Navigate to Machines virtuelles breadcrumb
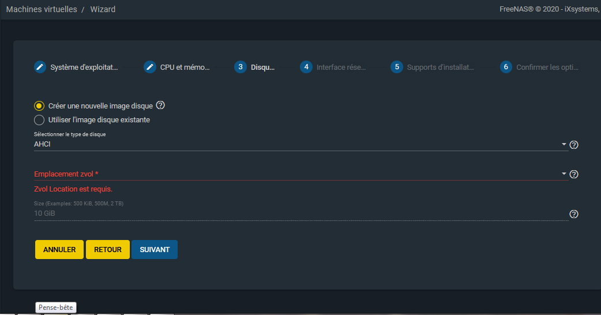The image size is (601, 315). tap(42, 10)
